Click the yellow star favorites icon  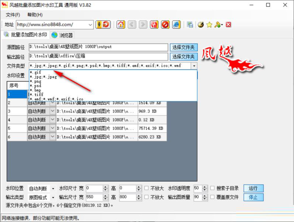coord(209,25)
